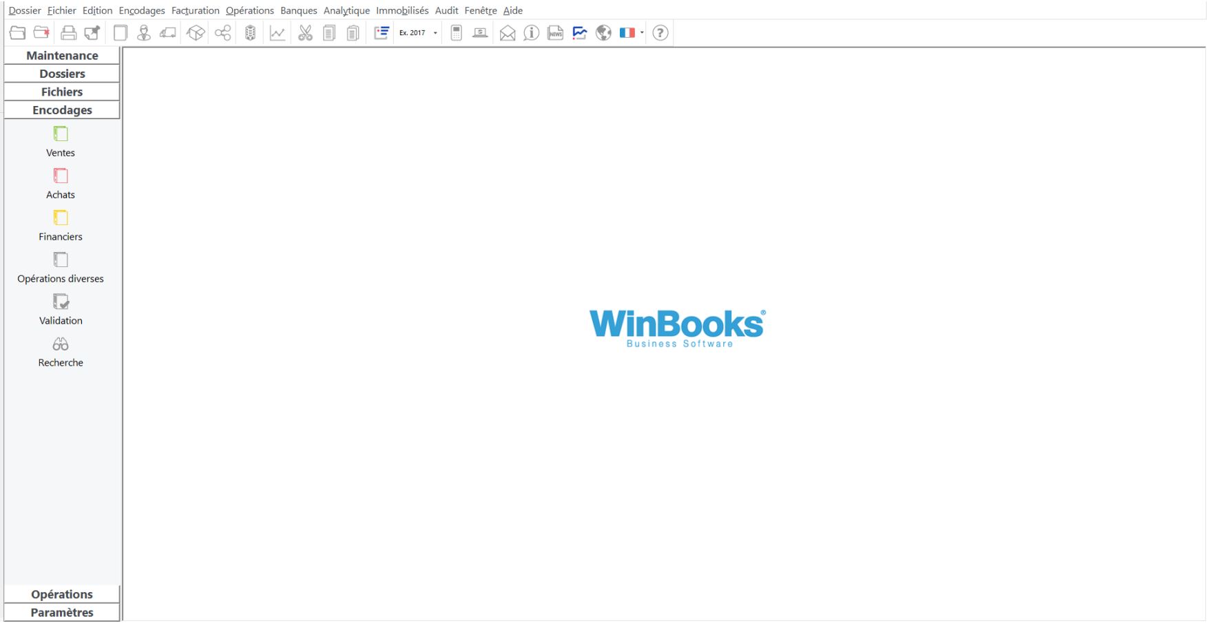Open the Analytique menu
This screenshot has height=623, width=1208.
[346, 10]
